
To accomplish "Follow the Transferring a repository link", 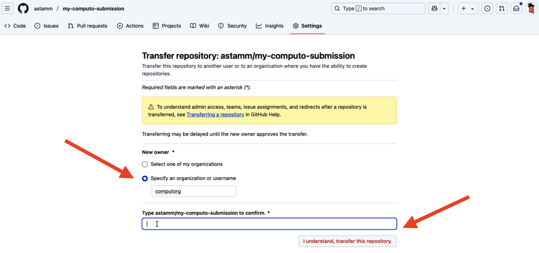I will click(x=215, y=114).
